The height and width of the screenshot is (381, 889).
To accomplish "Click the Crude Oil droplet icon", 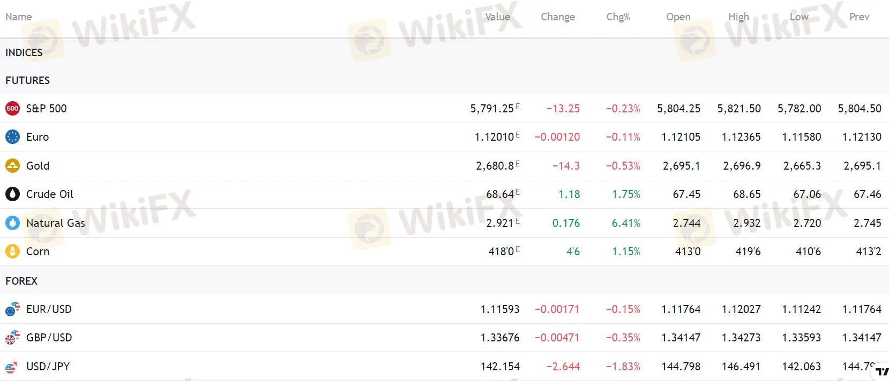I will (12, 194).
